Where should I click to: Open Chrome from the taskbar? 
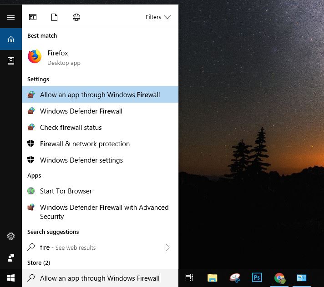[x=279, y=278]
